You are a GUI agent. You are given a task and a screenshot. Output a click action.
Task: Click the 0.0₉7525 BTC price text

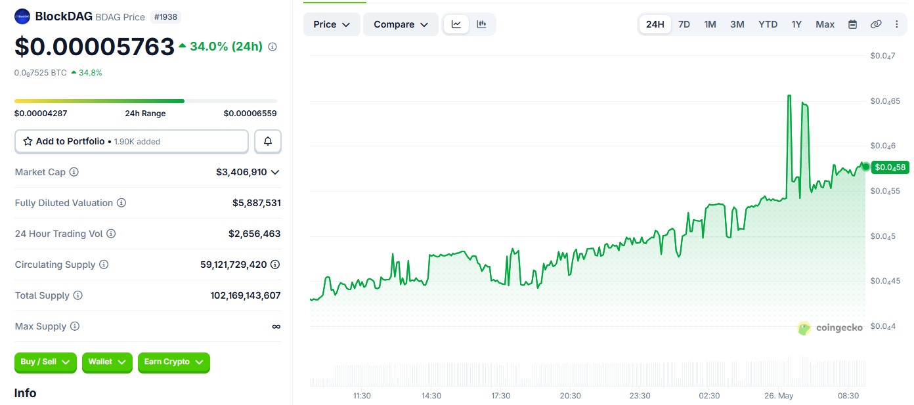(40, 73)
